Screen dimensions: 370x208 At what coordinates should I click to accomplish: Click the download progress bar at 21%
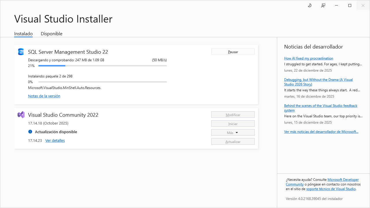pyautogui.click(x=103, y=66)
